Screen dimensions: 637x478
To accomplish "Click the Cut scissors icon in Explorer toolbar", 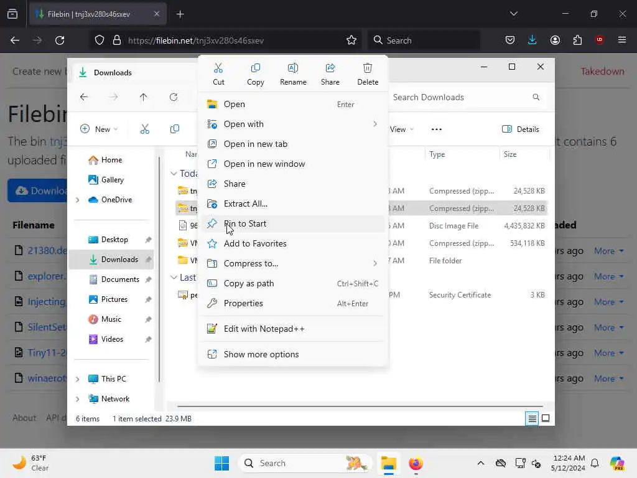I will click(x=144, y=129).
